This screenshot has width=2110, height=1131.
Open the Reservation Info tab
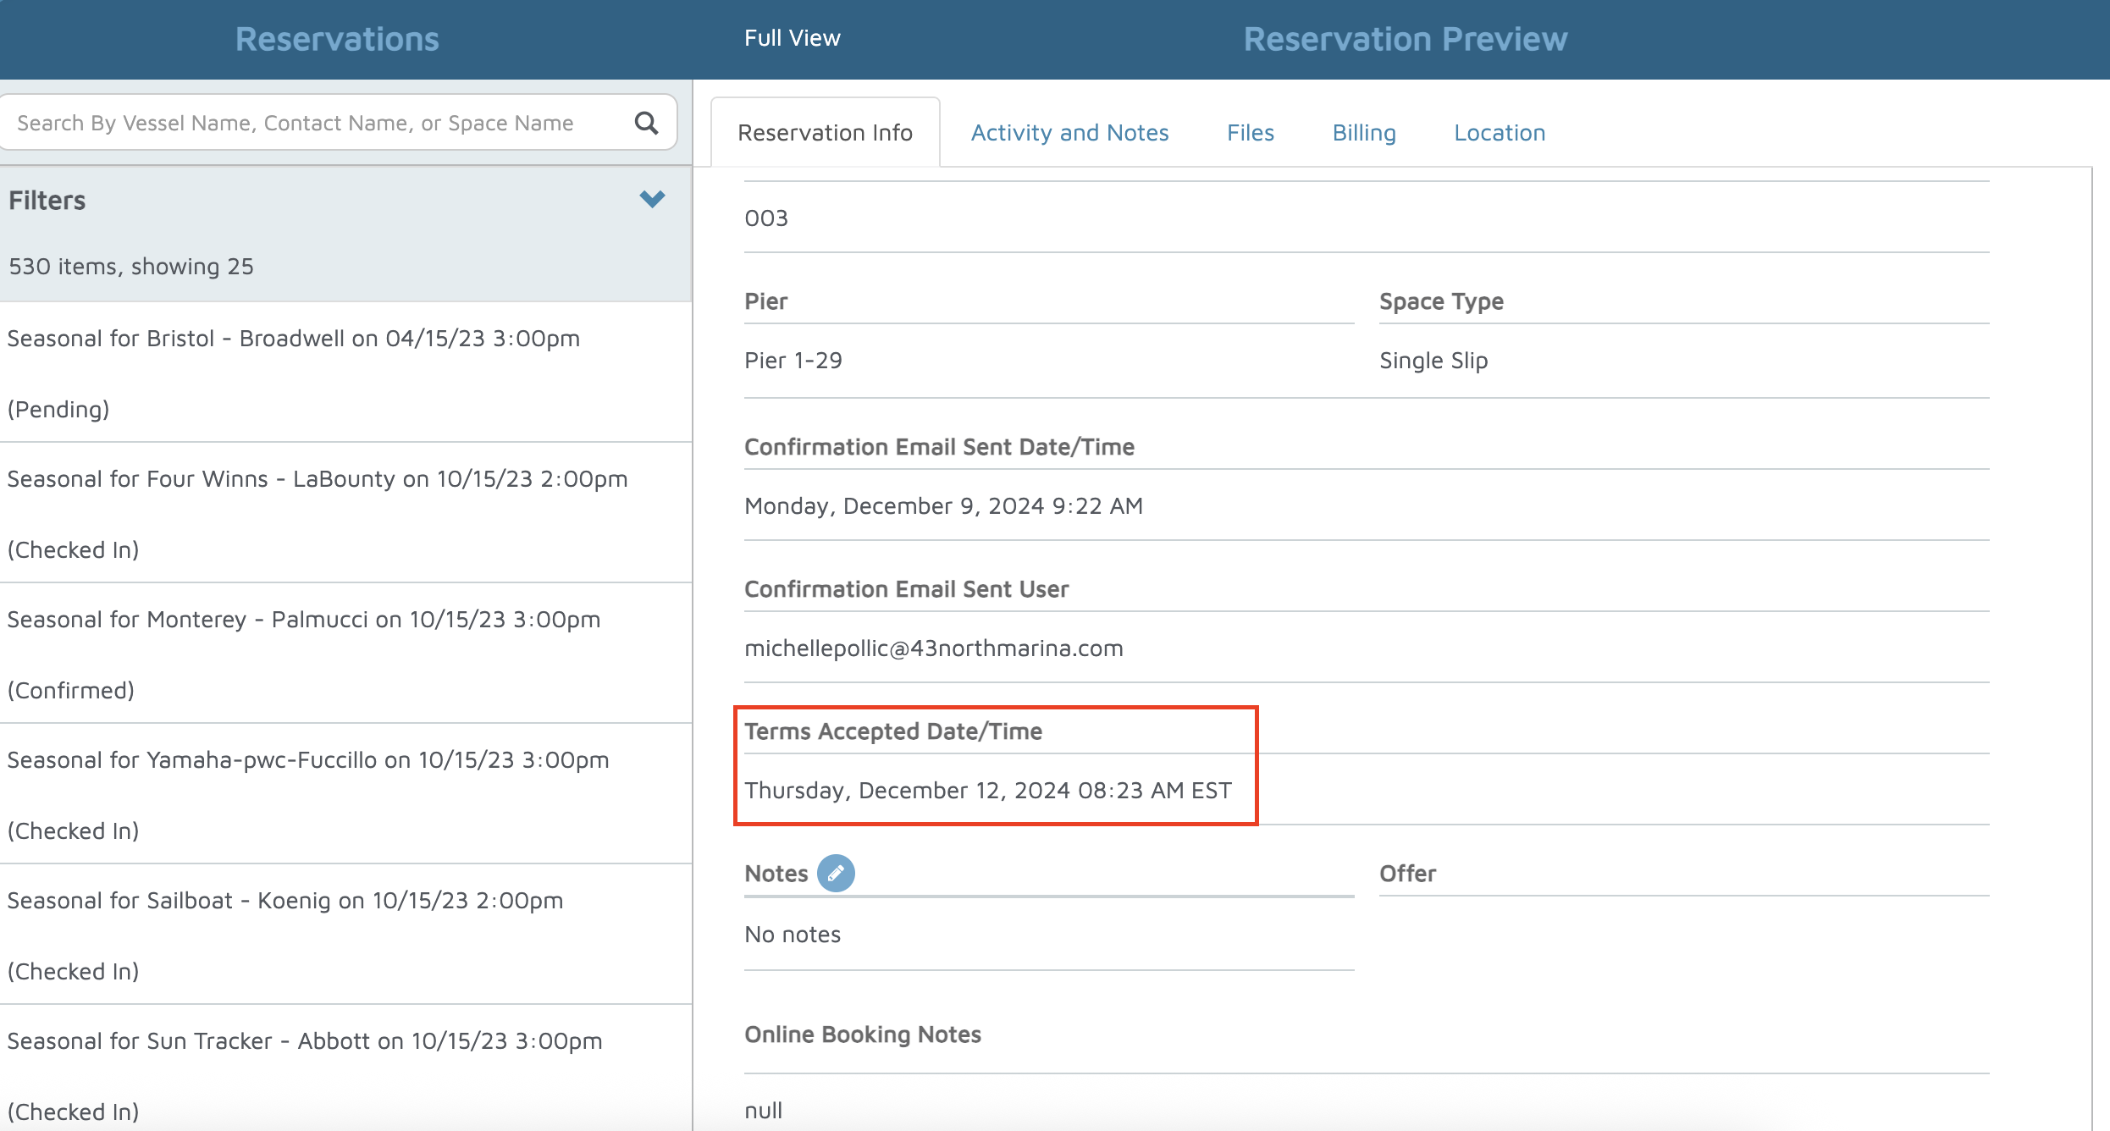825,133
